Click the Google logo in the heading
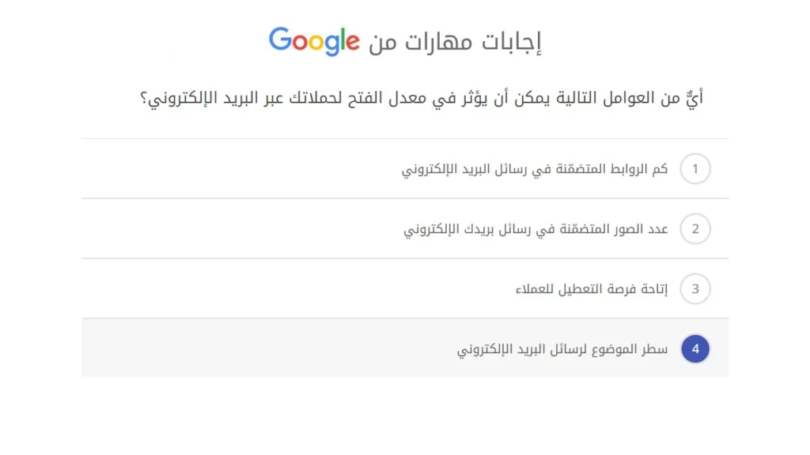Viewport: 810px width, 455px height. point(314,41)
